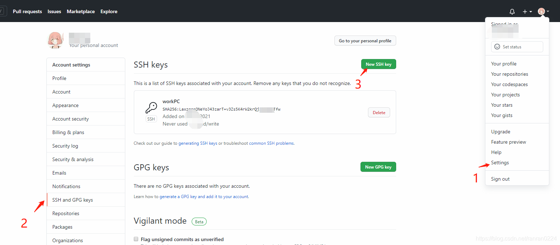
Task: Click the Account settings sidebar header
Action: click(x=86, y=65)
